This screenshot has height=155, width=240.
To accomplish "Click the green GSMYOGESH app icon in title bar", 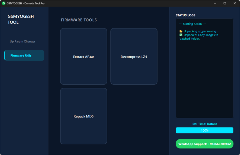I will [x=4, y=3].
